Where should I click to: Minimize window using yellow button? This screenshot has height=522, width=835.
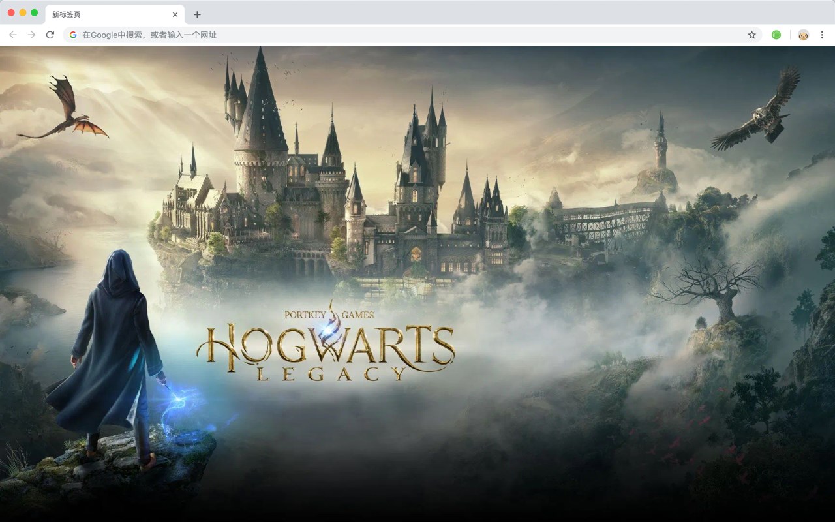coord(23,13)
